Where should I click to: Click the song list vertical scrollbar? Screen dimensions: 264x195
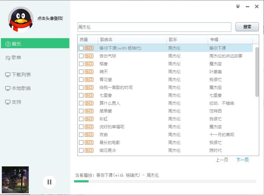click(257, 72)
